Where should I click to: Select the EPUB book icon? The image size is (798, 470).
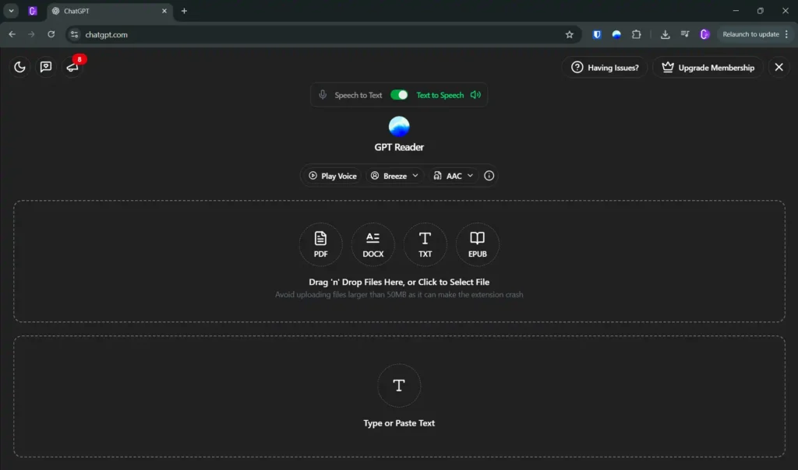[477, 244]
